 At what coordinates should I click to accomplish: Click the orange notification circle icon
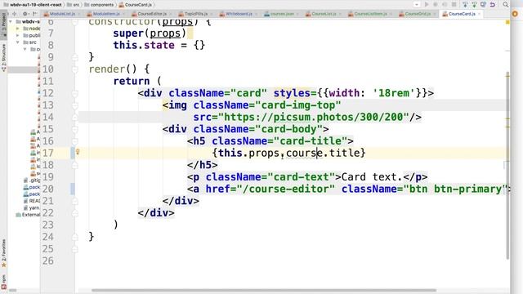[x=515, y=14]
